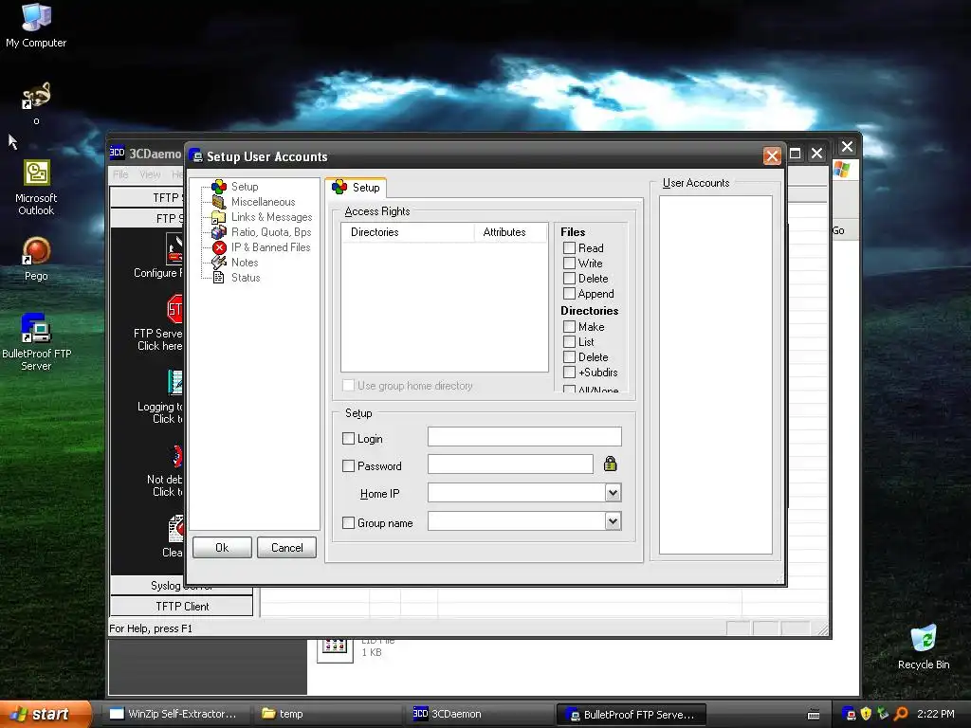Click the Ok button
The width and height of the screenshot is (971, 728).
point(222,547)
